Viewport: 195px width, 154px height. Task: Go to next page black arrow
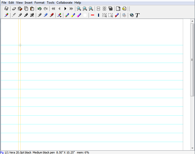[x=65, y=9]
